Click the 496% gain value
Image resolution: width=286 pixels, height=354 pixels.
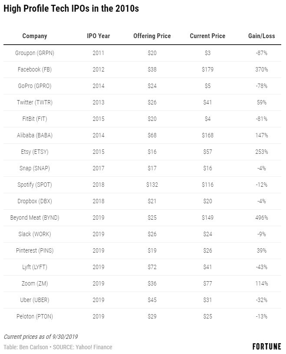tap(261, 218)
